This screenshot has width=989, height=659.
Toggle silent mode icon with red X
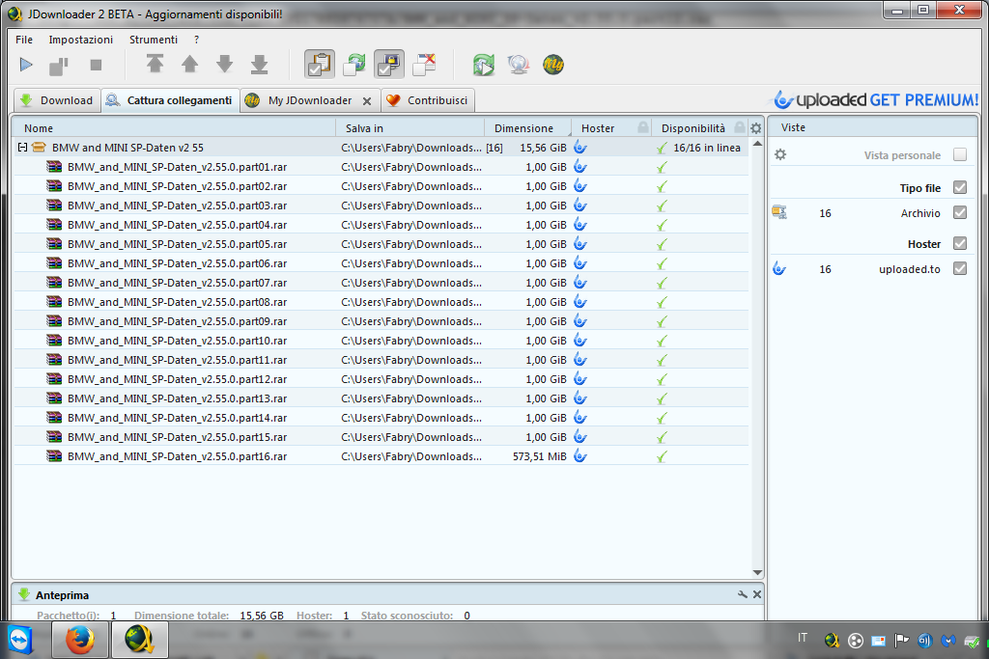tap(425, 65)
